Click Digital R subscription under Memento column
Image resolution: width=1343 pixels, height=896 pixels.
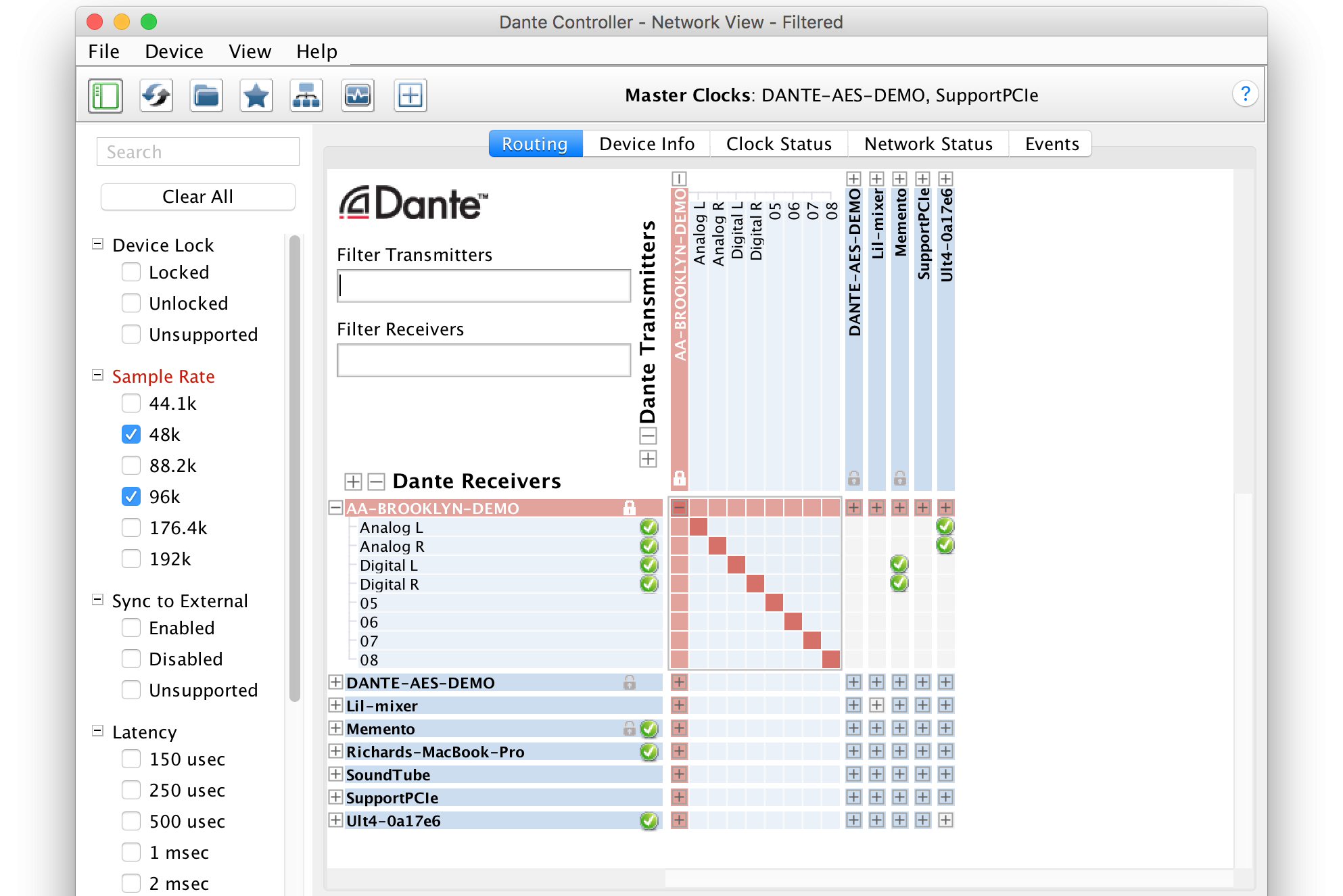coord(899,583)
